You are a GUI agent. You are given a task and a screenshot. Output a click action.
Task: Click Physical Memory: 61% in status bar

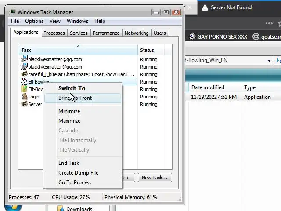131,197
